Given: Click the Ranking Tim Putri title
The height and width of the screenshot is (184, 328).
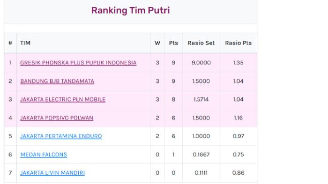Looking at the screenshot, I should [x=131, y=10].
